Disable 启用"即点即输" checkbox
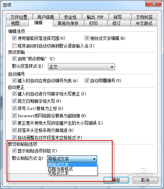Screen dimensions: 164x189 tap(14, 59)
